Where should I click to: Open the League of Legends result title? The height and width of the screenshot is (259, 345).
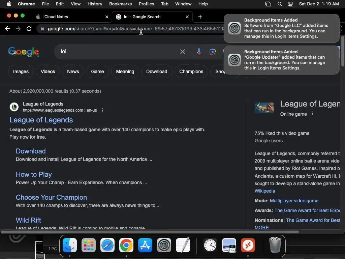41,120
